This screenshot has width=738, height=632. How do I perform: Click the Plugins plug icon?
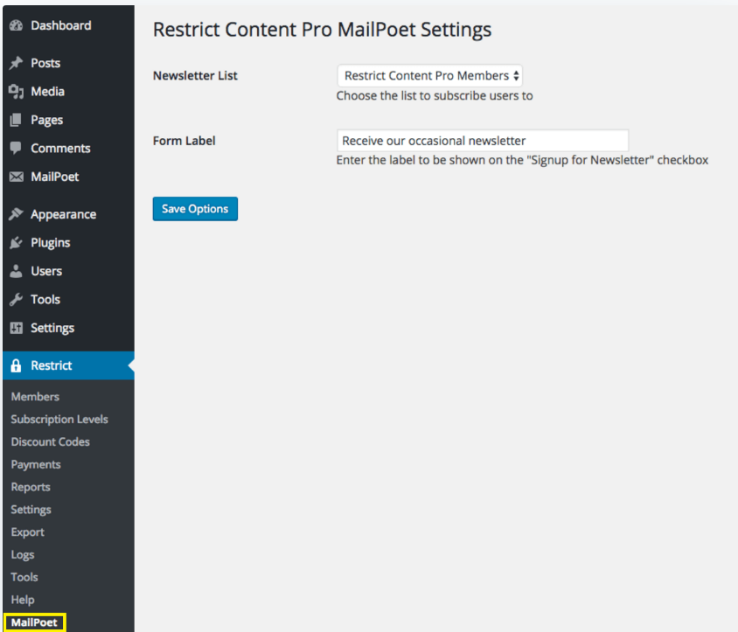[x=16, y=243]
